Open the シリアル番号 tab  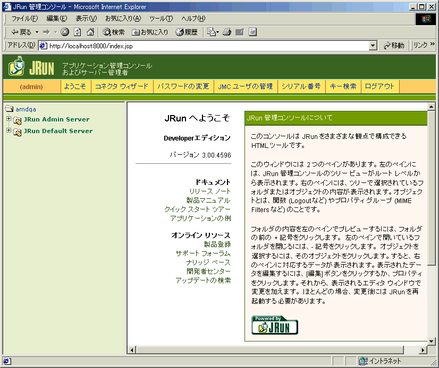[x=301, y=86]
